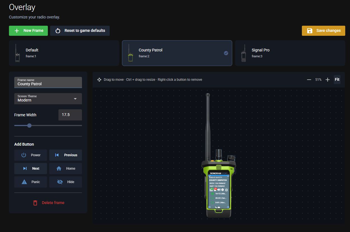The width and height of the screenshot is (350, 232).
Task: Click the Default frame radio thumbnail
Action: [x=17, y=53]
